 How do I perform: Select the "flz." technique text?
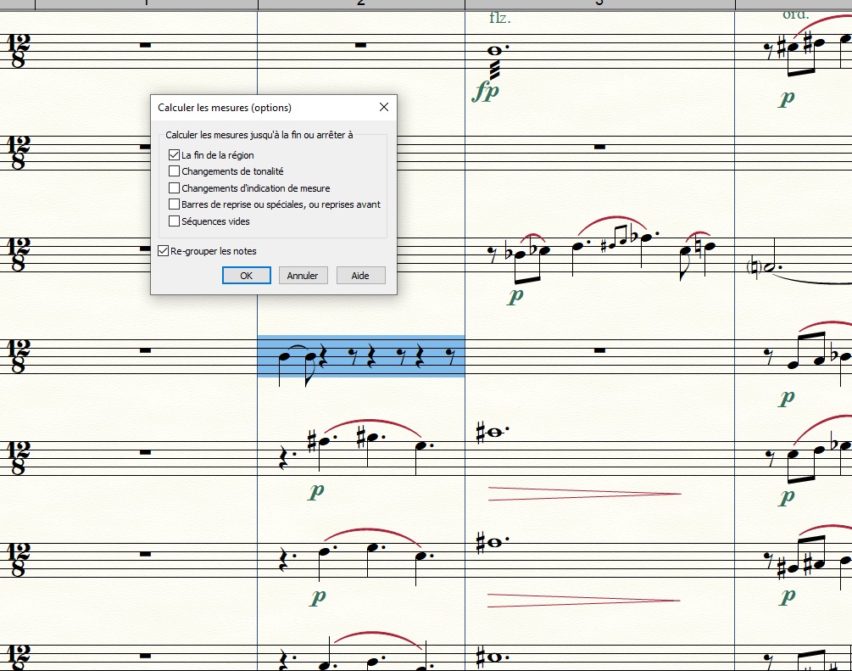tap(500, 17)
